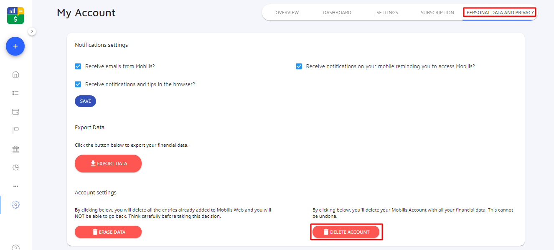The image size is (554, 250).
Task: Expand the collapsed sidebar using the chevron arrow
Action: (32, 31)
